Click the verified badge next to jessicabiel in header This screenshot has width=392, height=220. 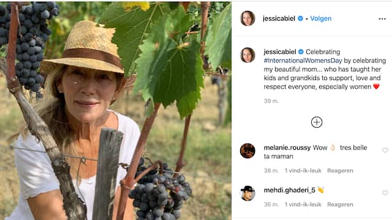coord(301,18)
